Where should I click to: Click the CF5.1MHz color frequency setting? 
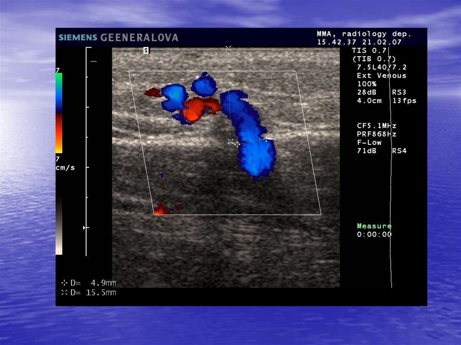pyautogui.click(x=376, y=126)
